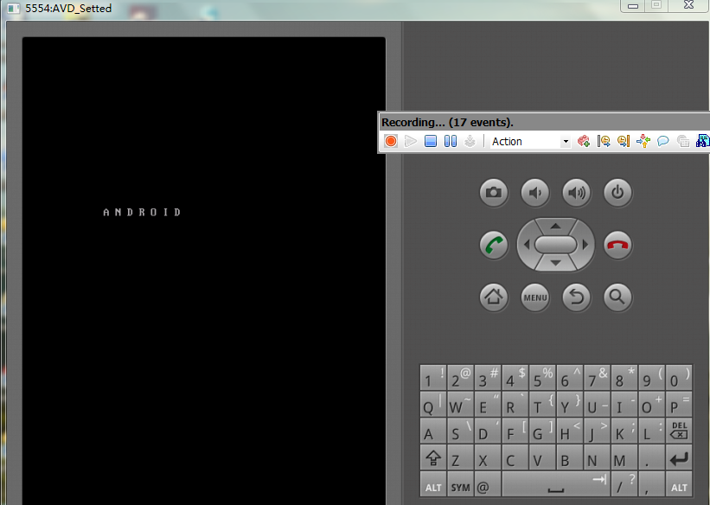
Task: Click the D-pad down arrow
Action: pos(555,264)
